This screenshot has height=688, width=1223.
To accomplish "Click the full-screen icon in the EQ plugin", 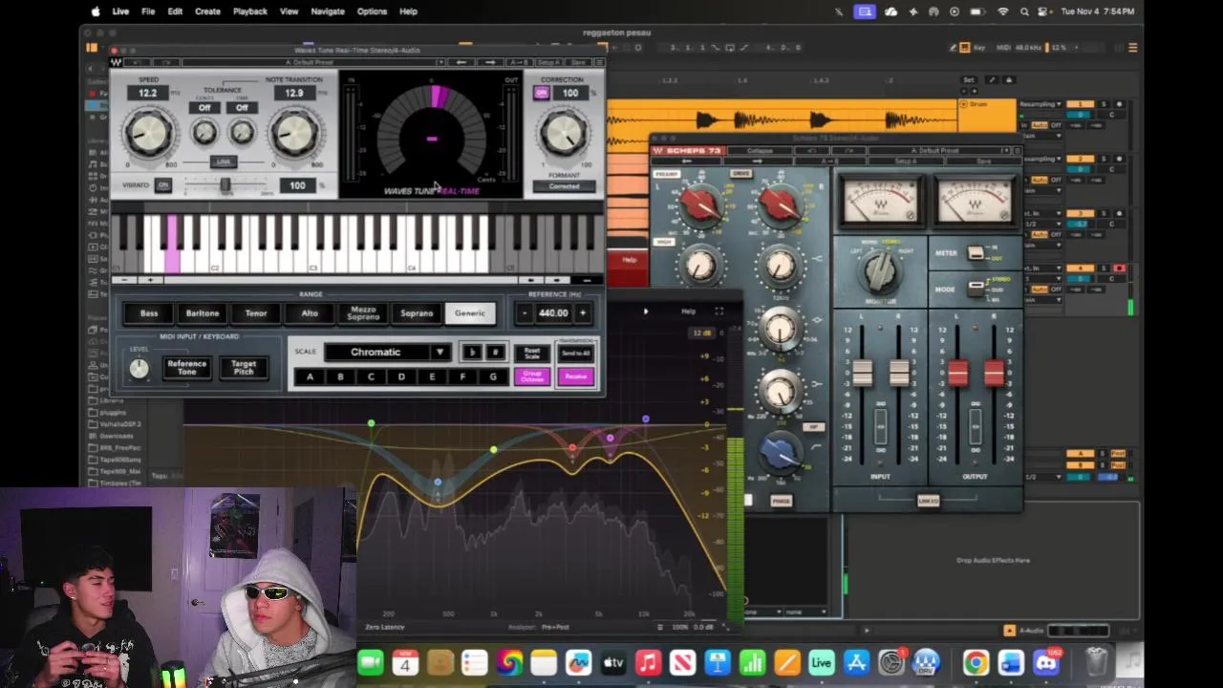I will pos(719,312).
